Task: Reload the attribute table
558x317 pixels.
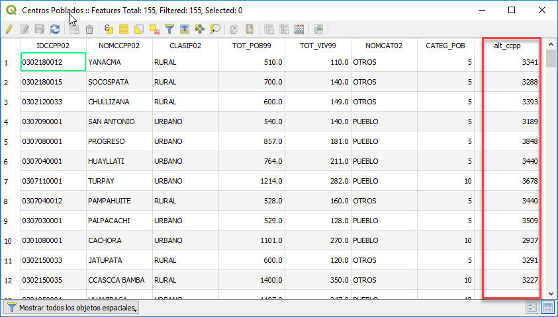Action: [x=55, y=29]
